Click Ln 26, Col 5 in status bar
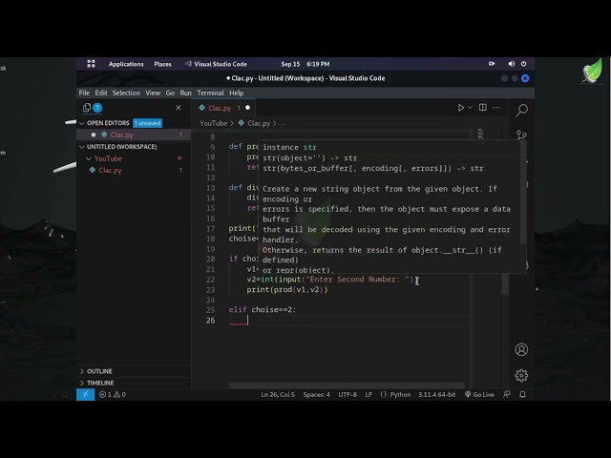Image resolution: width=611 pixels, height=458 pixels. pyautogui.click(x=278, y=394)
